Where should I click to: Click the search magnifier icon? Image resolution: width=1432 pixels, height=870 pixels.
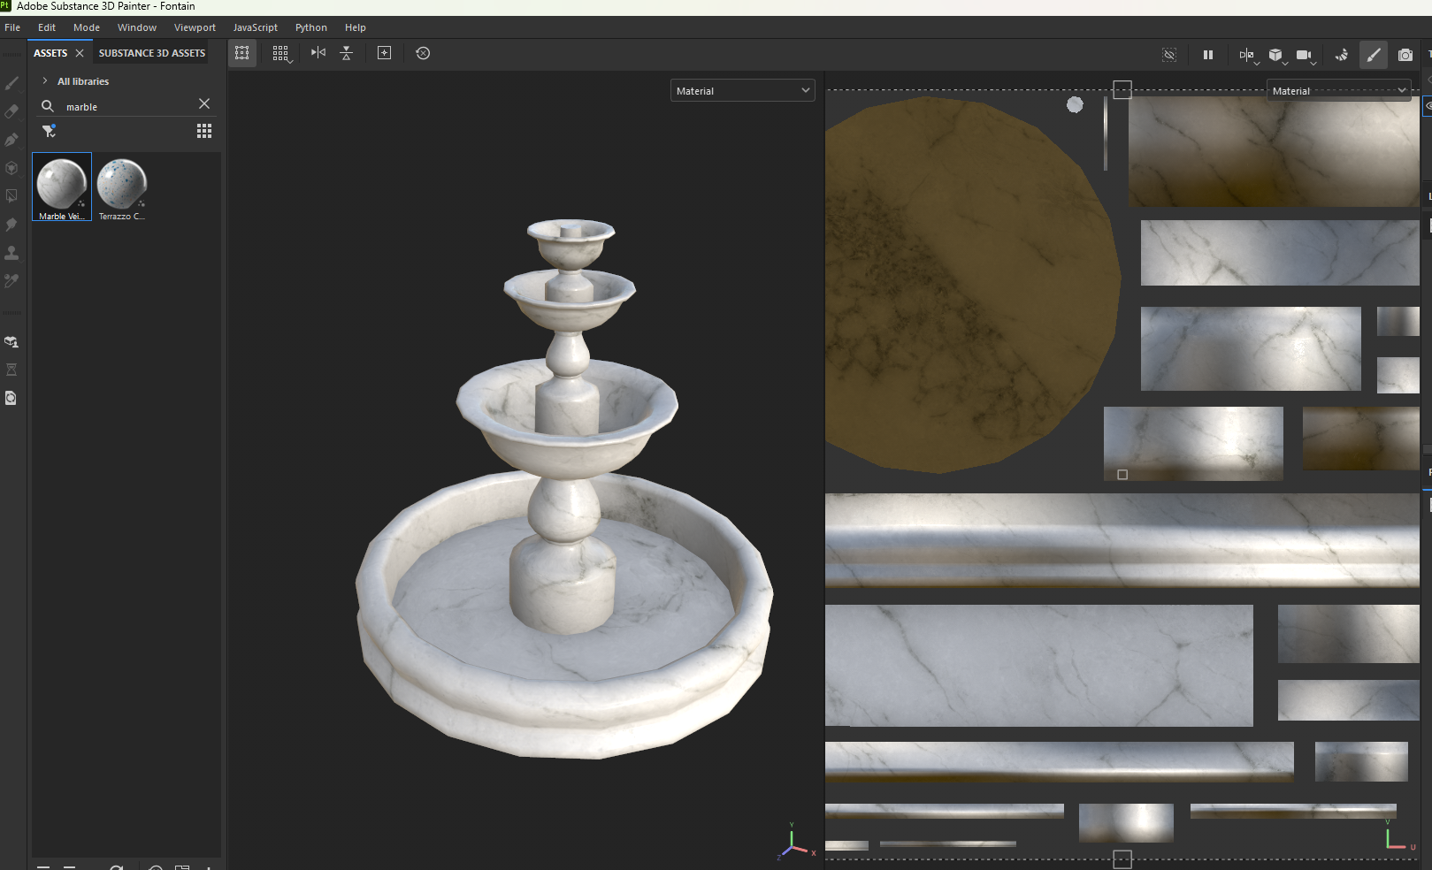click(x=48, y=106)
